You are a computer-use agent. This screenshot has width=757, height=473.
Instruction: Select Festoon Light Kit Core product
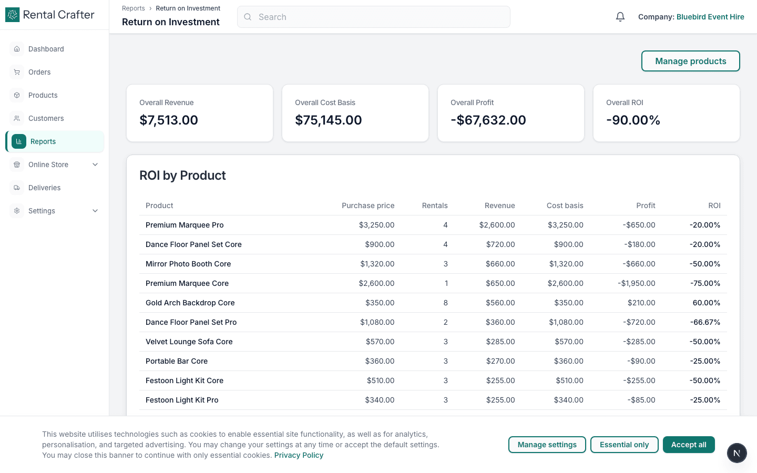[185, 381]
